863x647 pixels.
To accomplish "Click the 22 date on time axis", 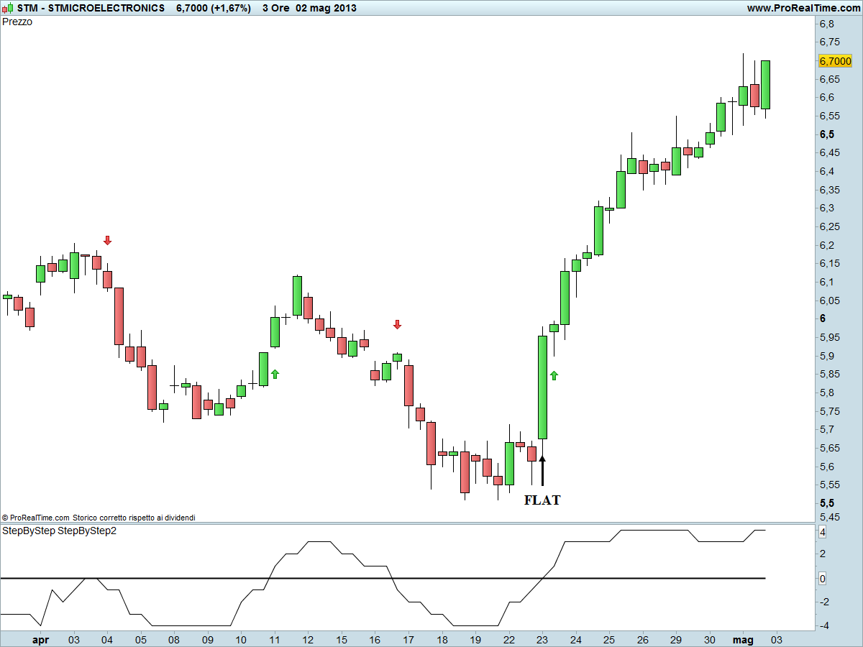I will [509, 638].
